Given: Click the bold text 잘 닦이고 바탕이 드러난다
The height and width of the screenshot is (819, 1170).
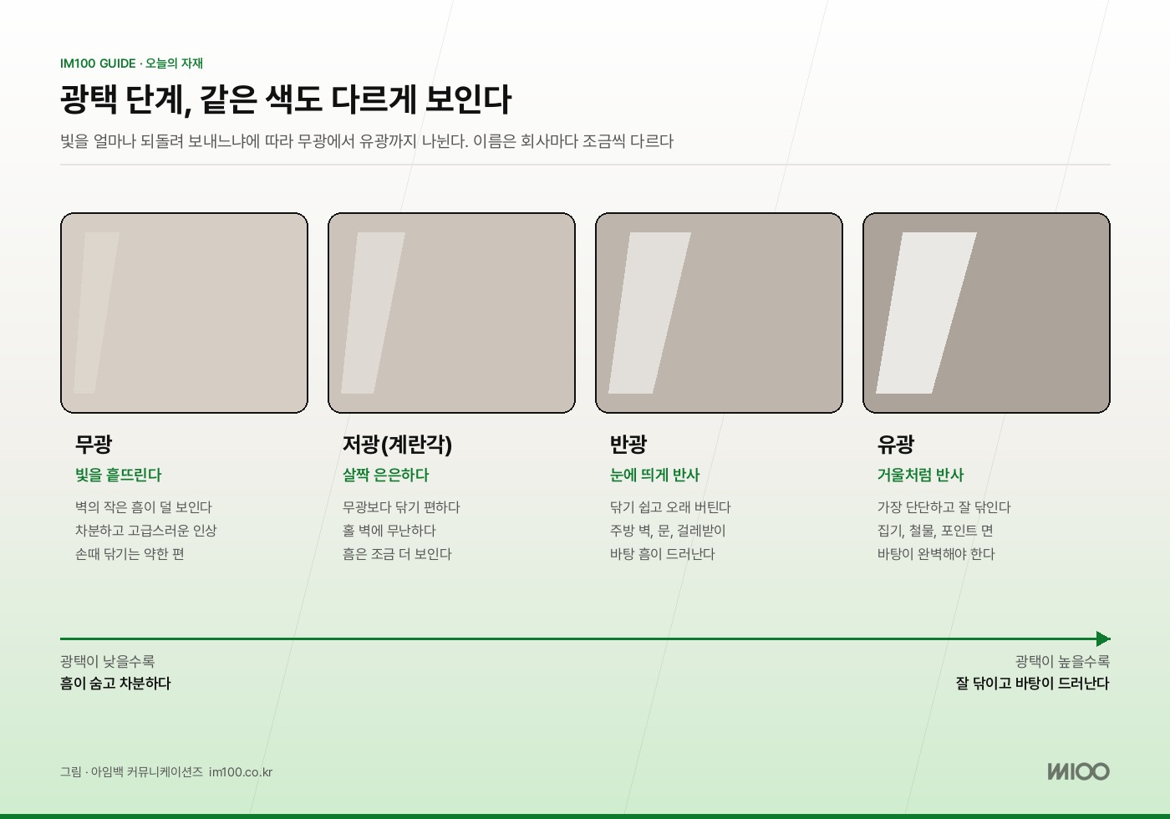Looking at the screenshot, I should point(1033,684).
